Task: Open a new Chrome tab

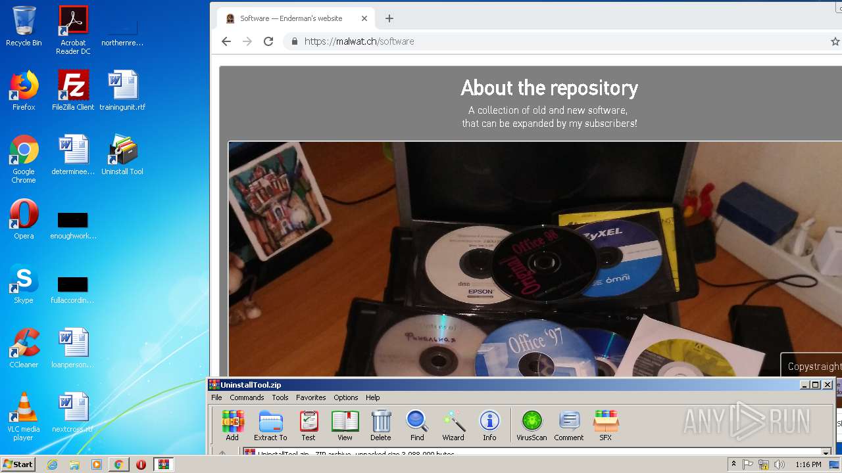Action: point(389,18)
